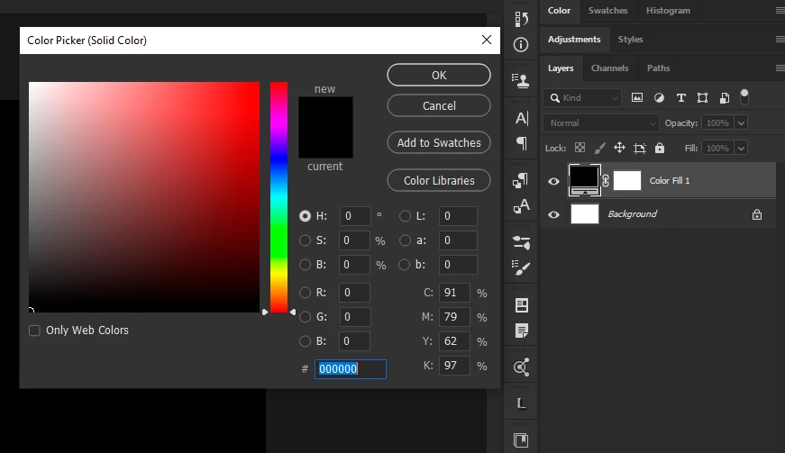
Task: Open the History panel icon
Action: [521, 19]
